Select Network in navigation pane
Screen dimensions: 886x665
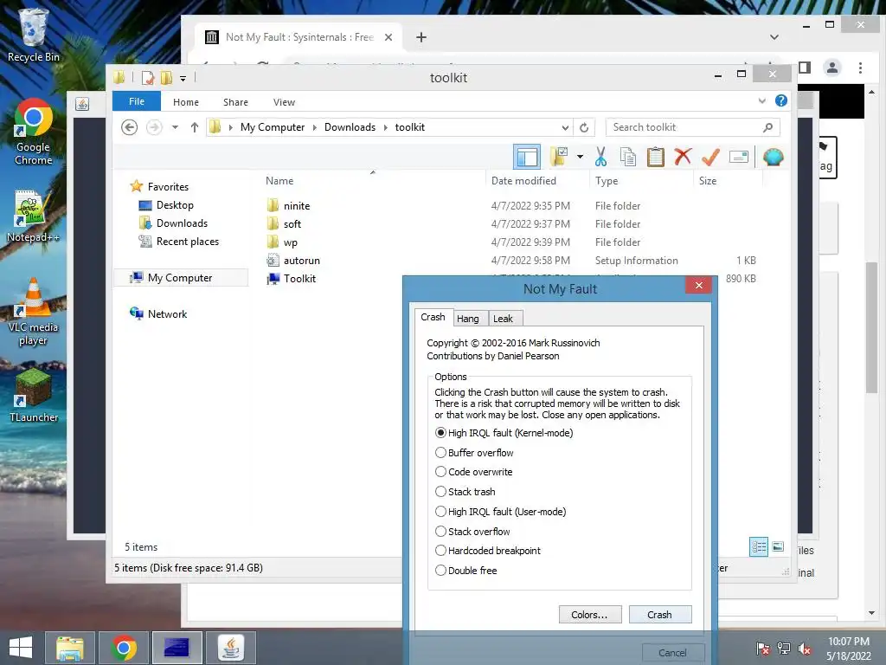[167, 313]
